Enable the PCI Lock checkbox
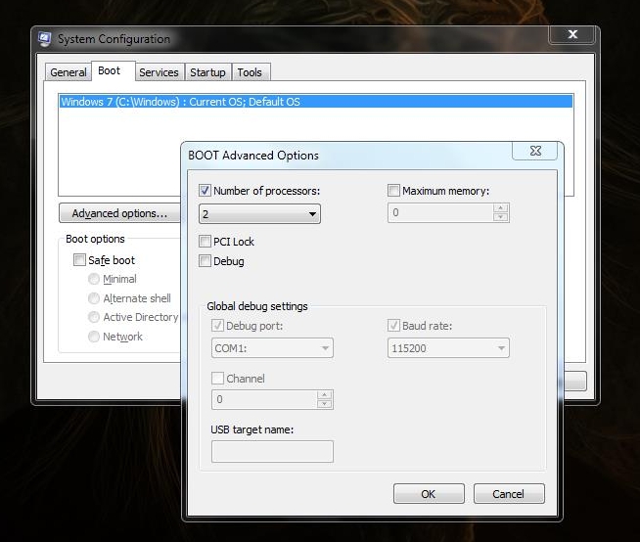The image size is (640, 542). point(205,242)
